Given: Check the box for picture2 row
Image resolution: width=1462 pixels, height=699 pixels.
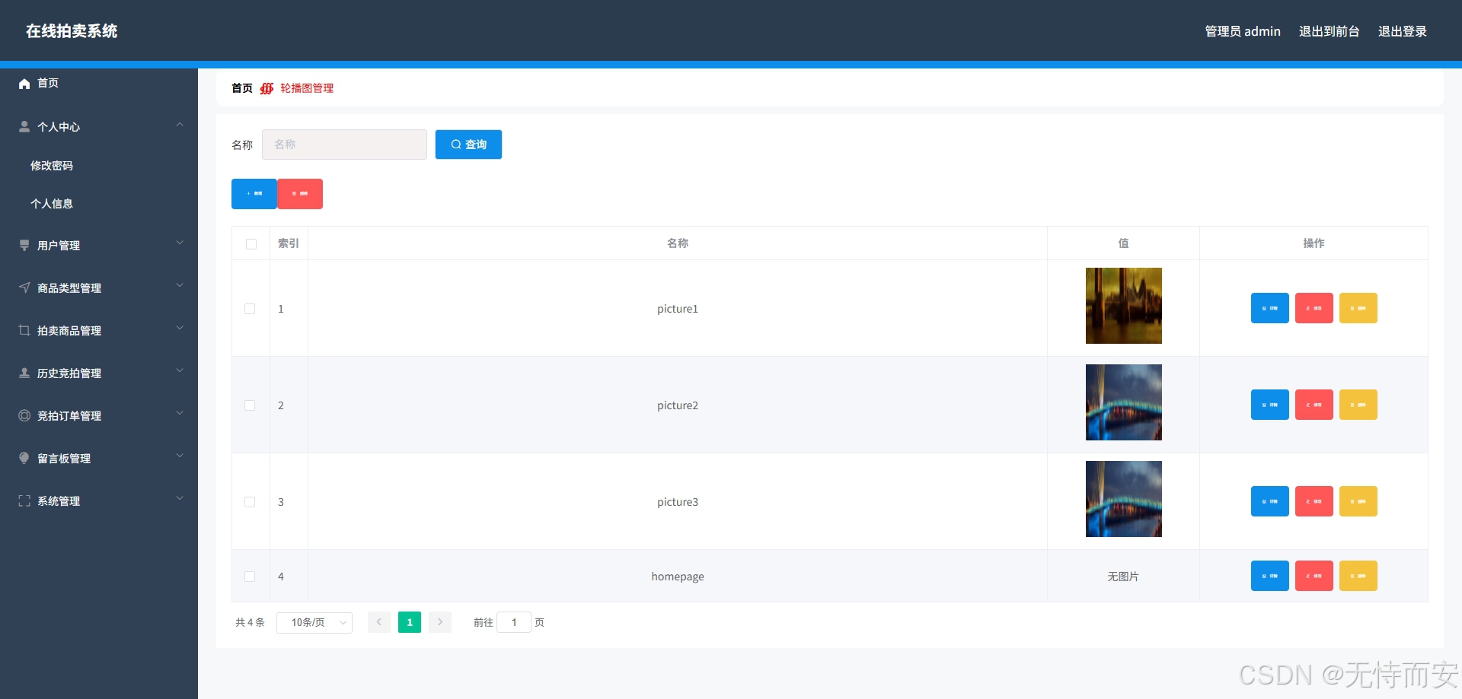Looking at the screenshot, I should (x=250, y=405).
